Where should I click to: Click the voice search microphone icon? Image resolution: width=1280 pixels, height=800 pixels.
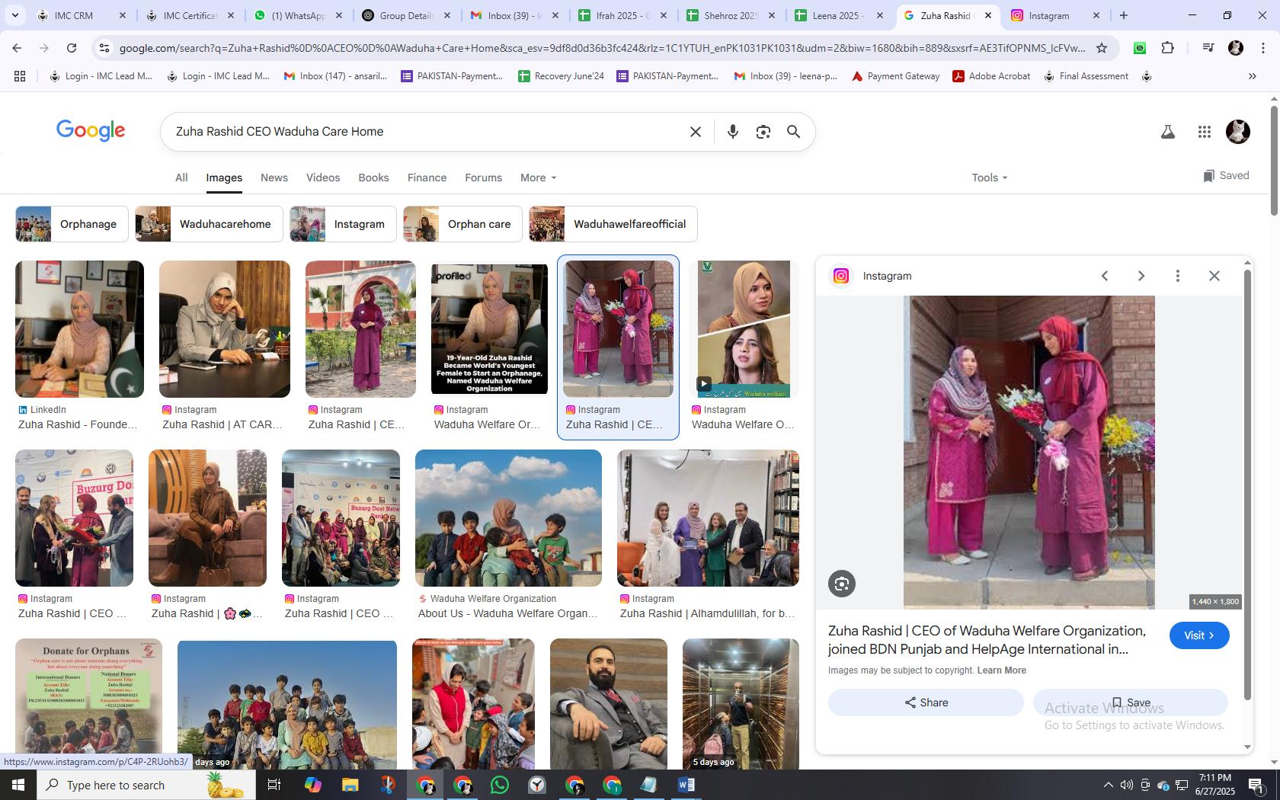[732, 132]
